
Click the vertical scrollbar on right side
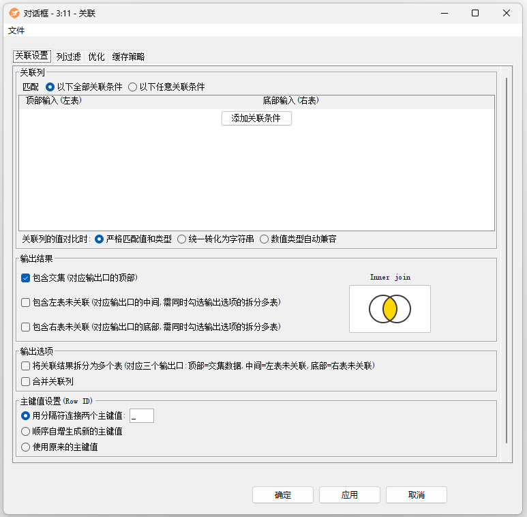507,261
